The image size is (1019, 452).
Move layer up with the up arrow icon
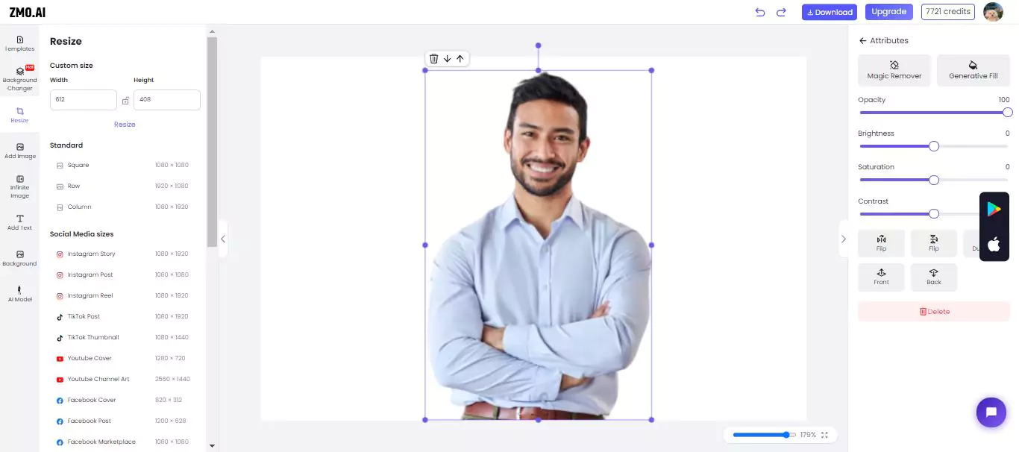click(x=460, y=58)
